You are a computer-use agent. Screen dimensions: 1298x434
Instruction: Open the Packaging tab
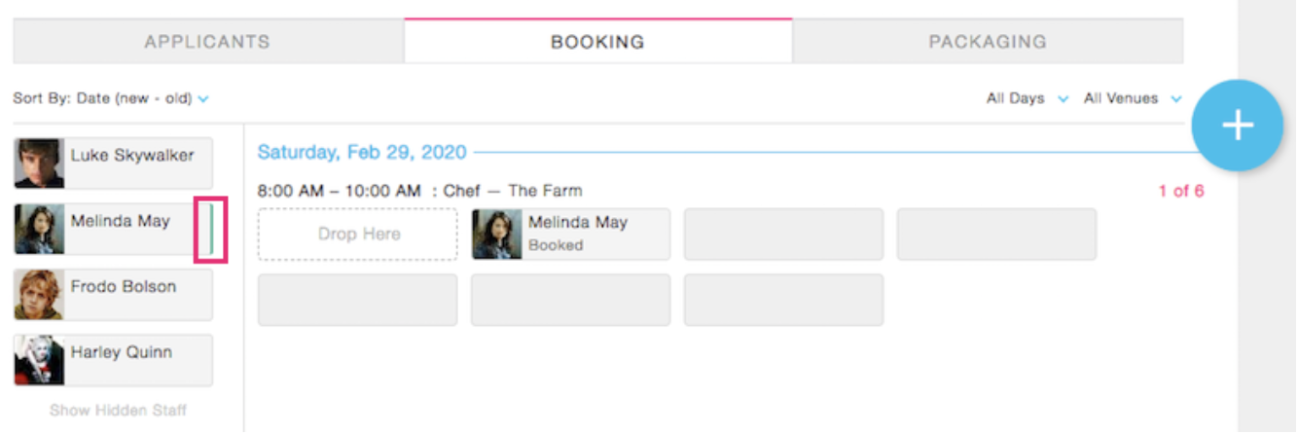click(x=988, y=42)
